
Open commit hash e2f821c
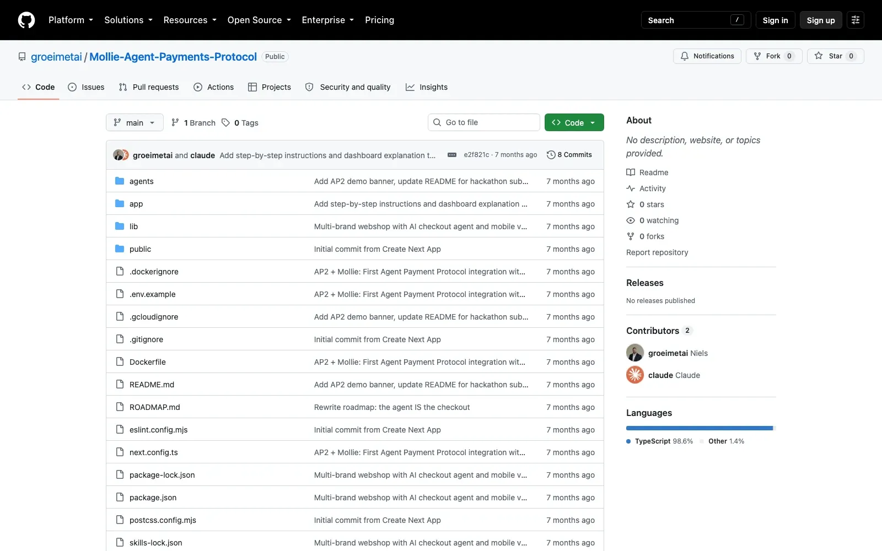(x=476, y=155)
